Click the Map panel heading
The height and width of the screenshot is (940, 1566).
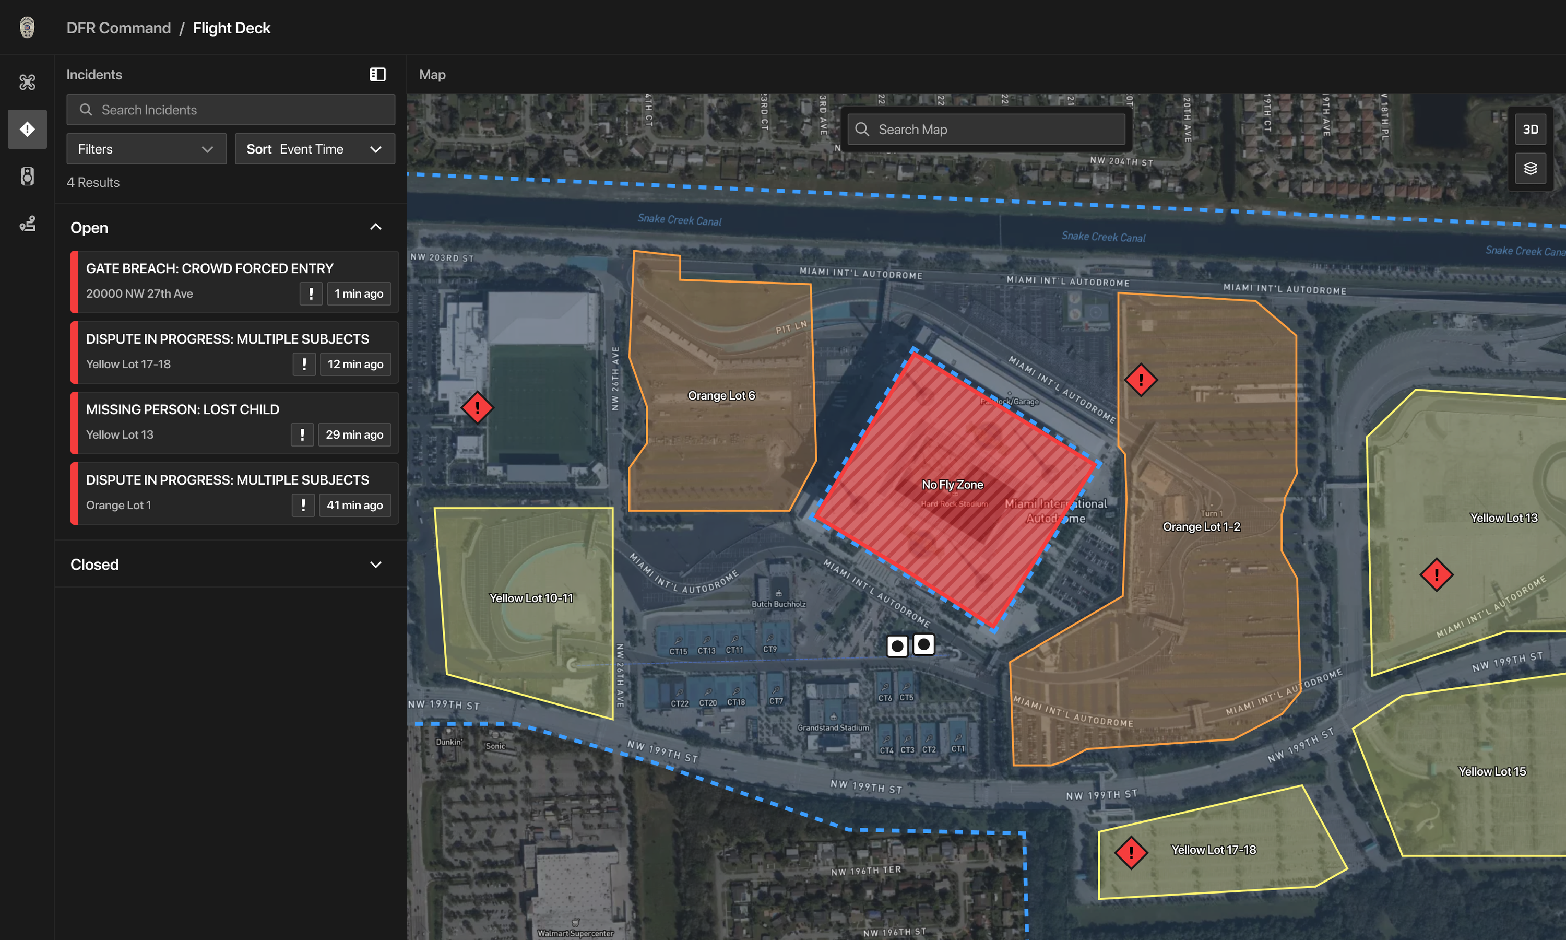pyautogui.click(x=432, y=75)
